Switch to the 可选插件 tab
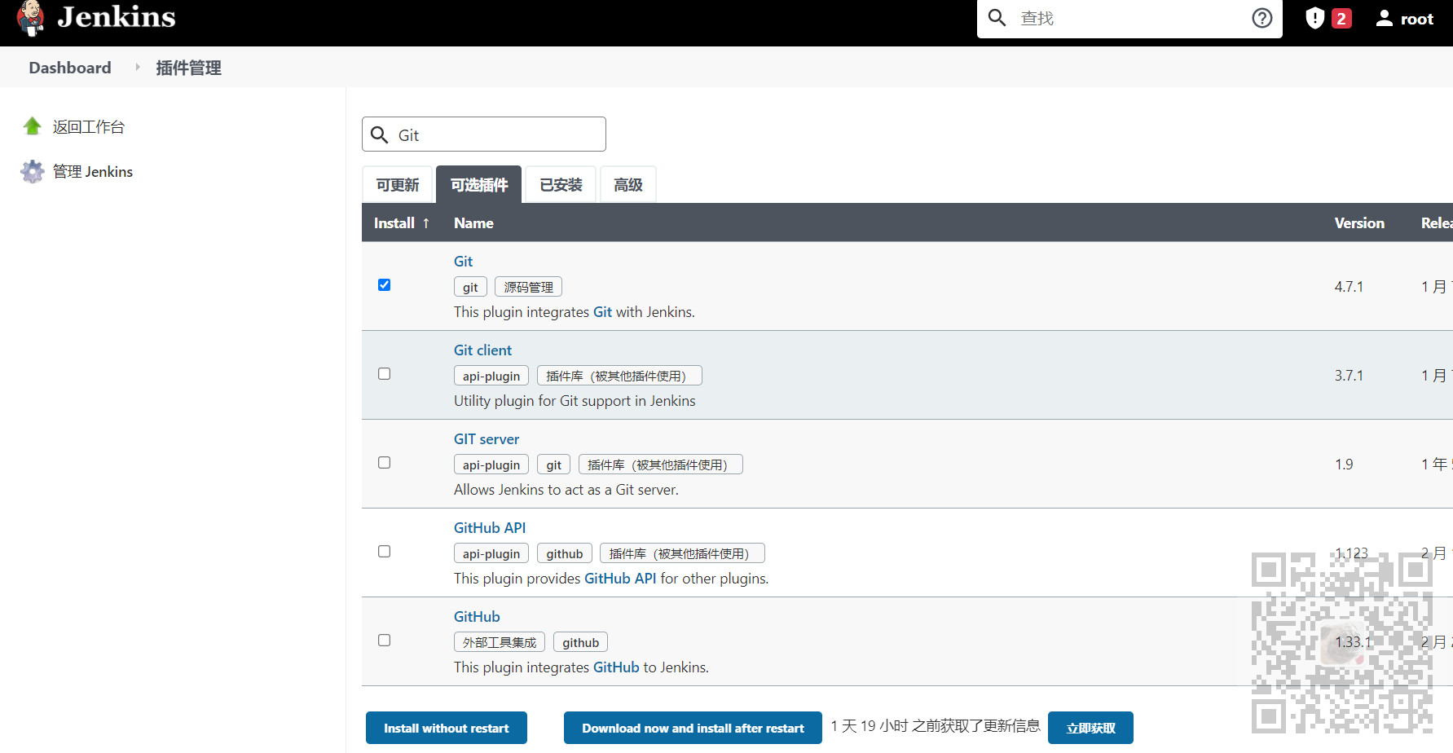The width and height of the screenshot is (1453, 753). click(x=479, y=185)
